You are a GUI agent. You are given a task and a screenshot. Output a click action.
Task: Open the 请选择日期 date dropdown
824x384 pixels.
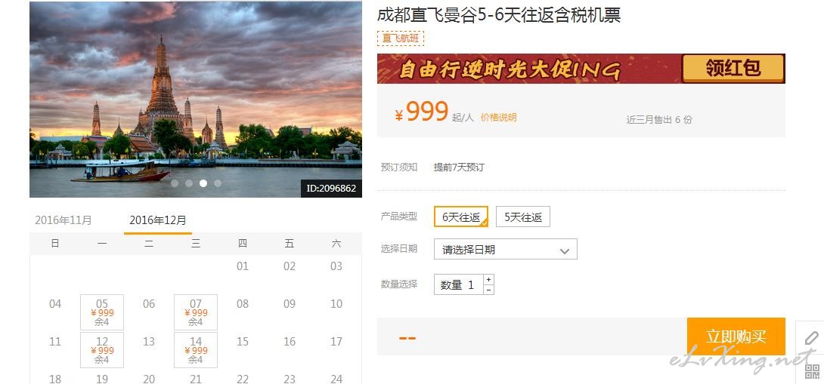[506, 249]
